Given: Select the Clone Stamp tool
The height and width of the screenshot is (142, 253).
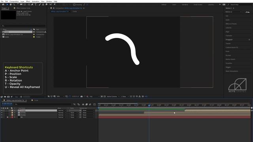Looking at the screenshot, I should pyautogui.click(x=43, y=4).
